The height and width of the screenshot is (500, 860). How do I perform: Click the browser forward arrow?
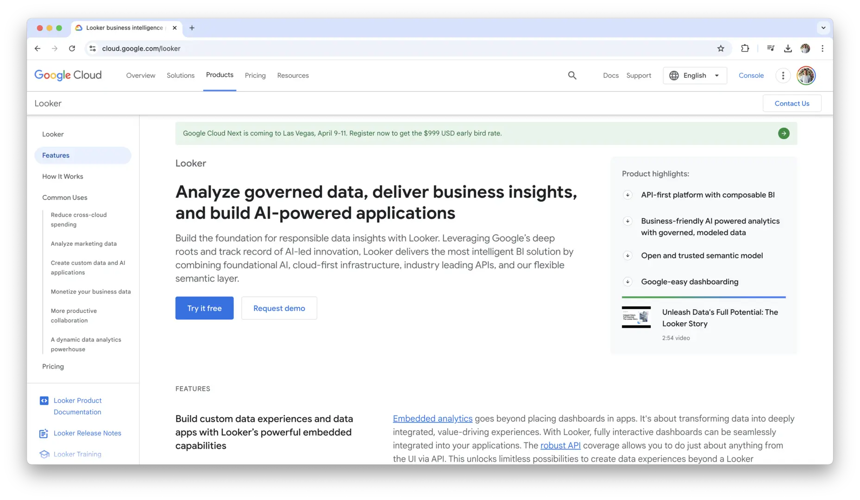pyautogui.click(x=55, y=49)
